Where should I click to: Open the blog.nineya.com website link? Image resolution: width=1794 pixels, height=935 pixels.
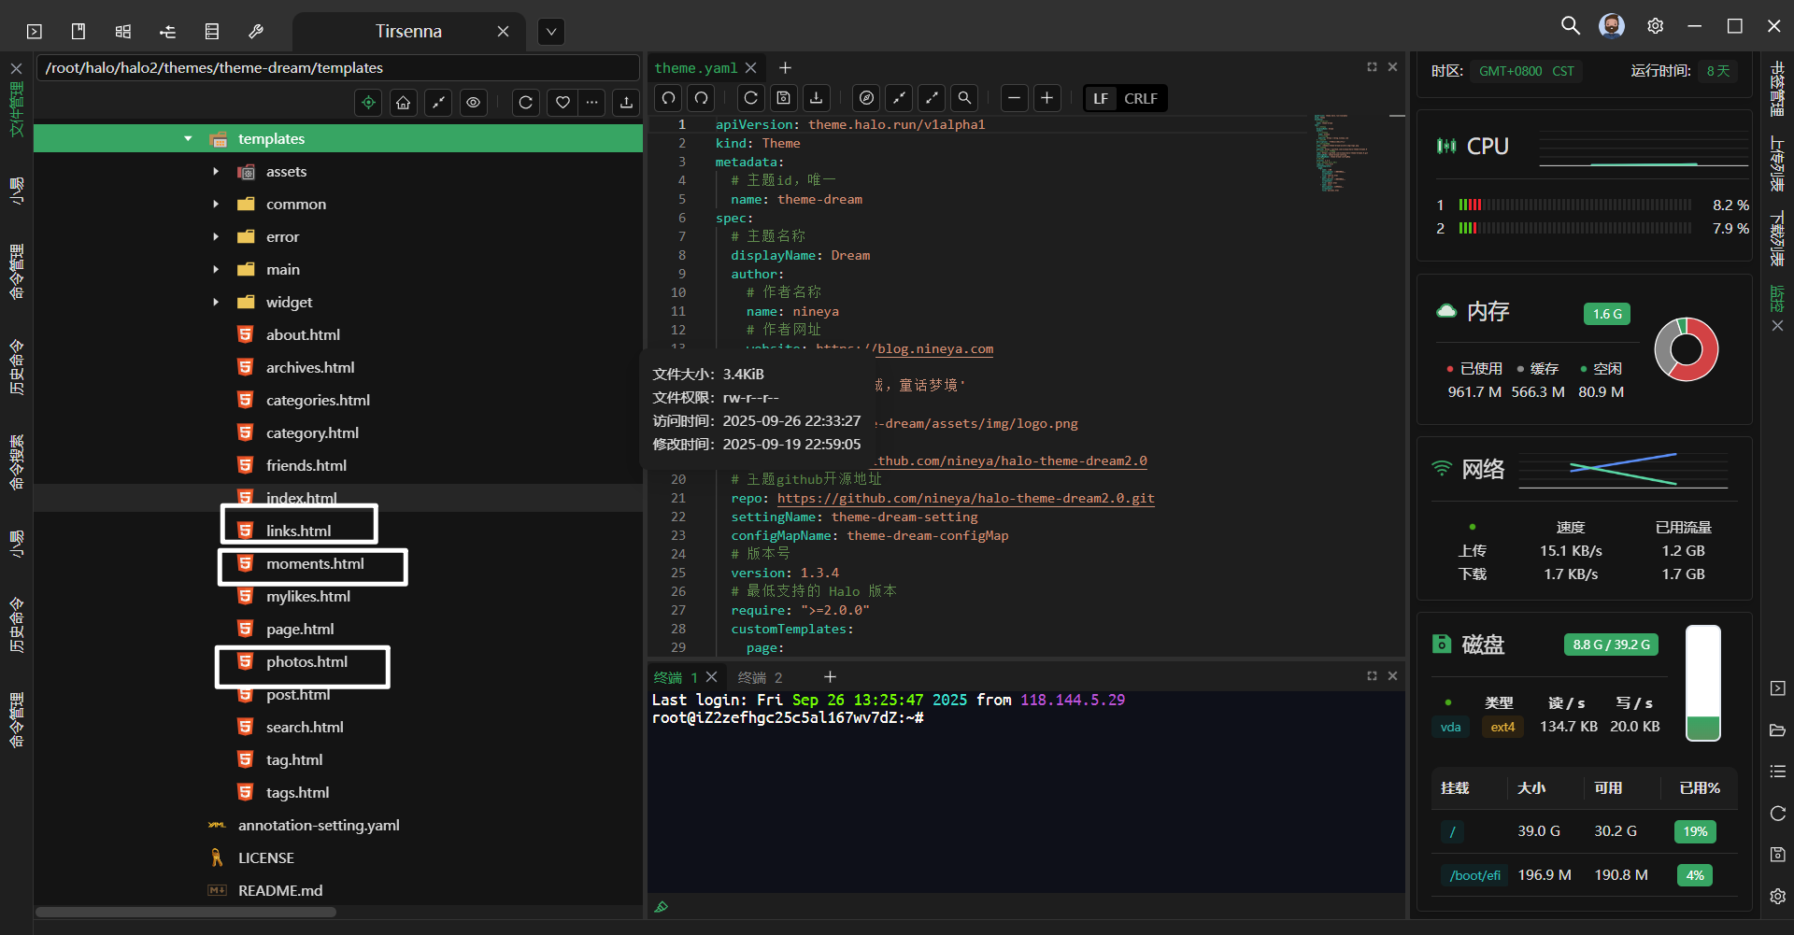[934, 349]
